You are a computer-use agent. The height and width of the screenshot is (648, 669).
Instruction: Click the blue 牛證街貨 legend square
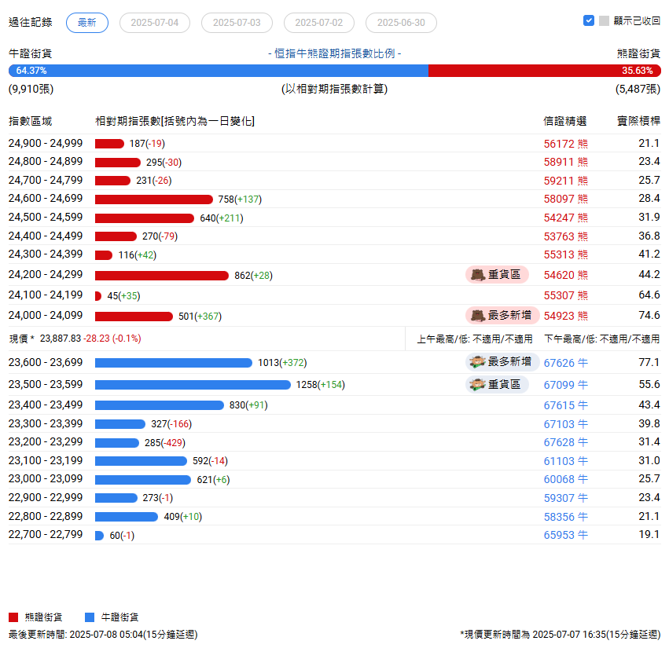tap(90, 617)
